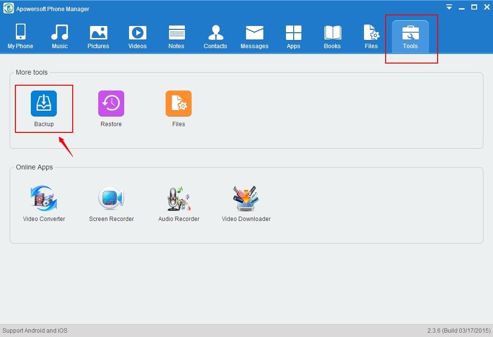Open the Backup tool
Image resolution: width=493 pixels, height=337 pixels.
pos(44,104)
